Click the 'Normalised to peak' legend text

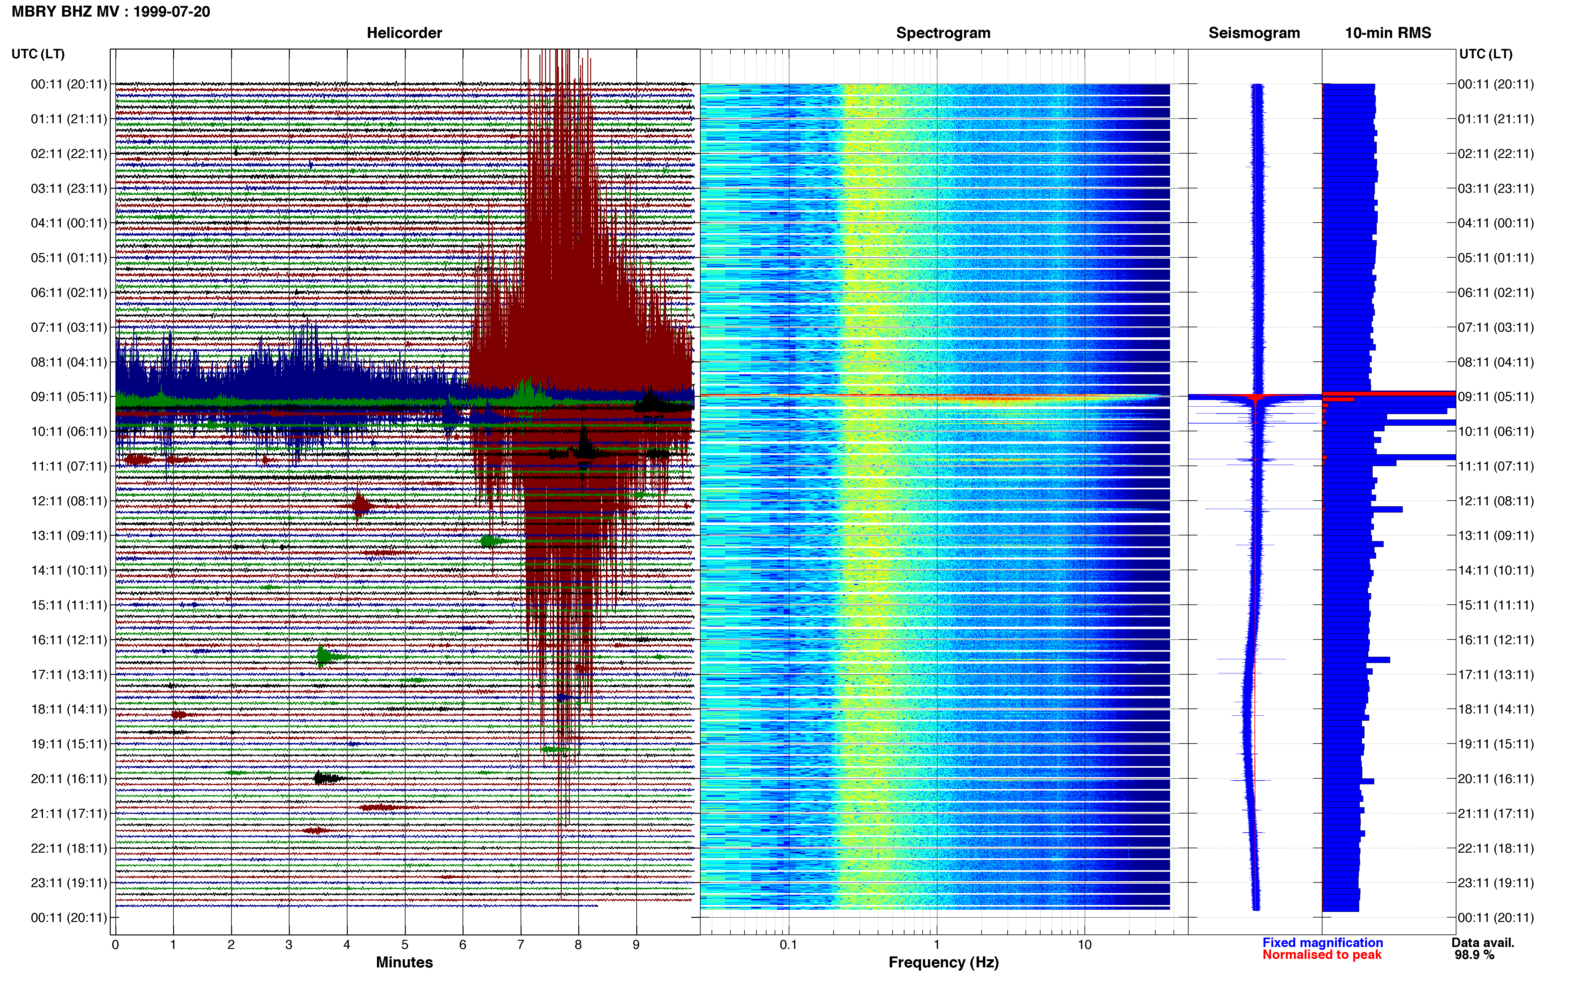[x=1322, y=955]
